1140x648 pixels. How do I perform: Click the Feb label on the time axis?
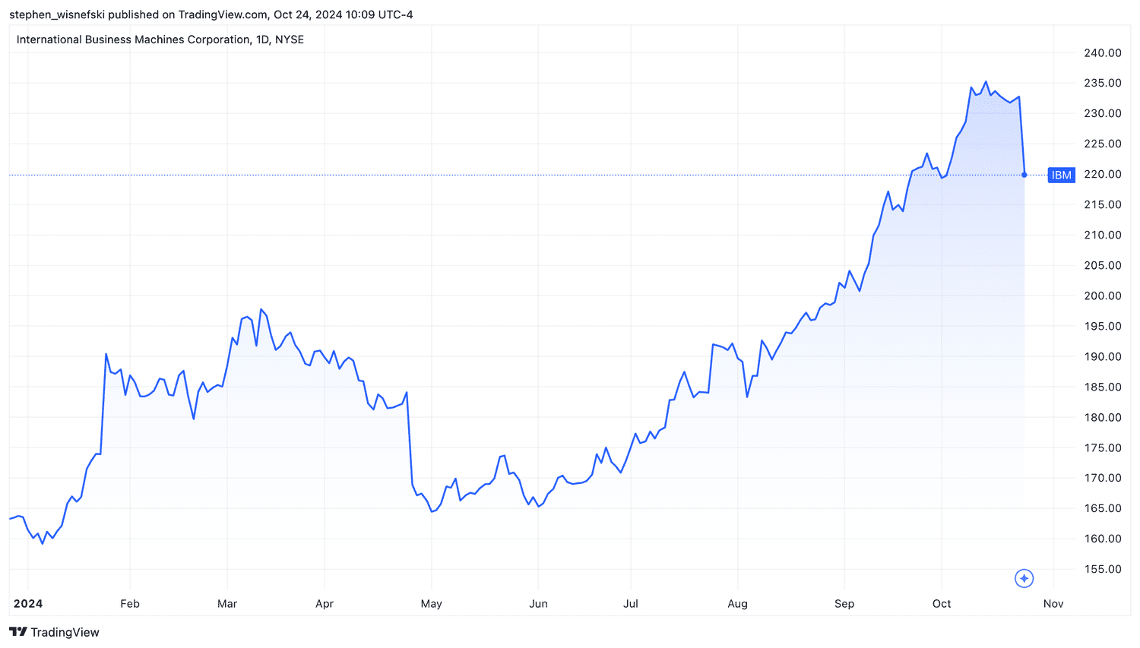[x=130, y=604]
